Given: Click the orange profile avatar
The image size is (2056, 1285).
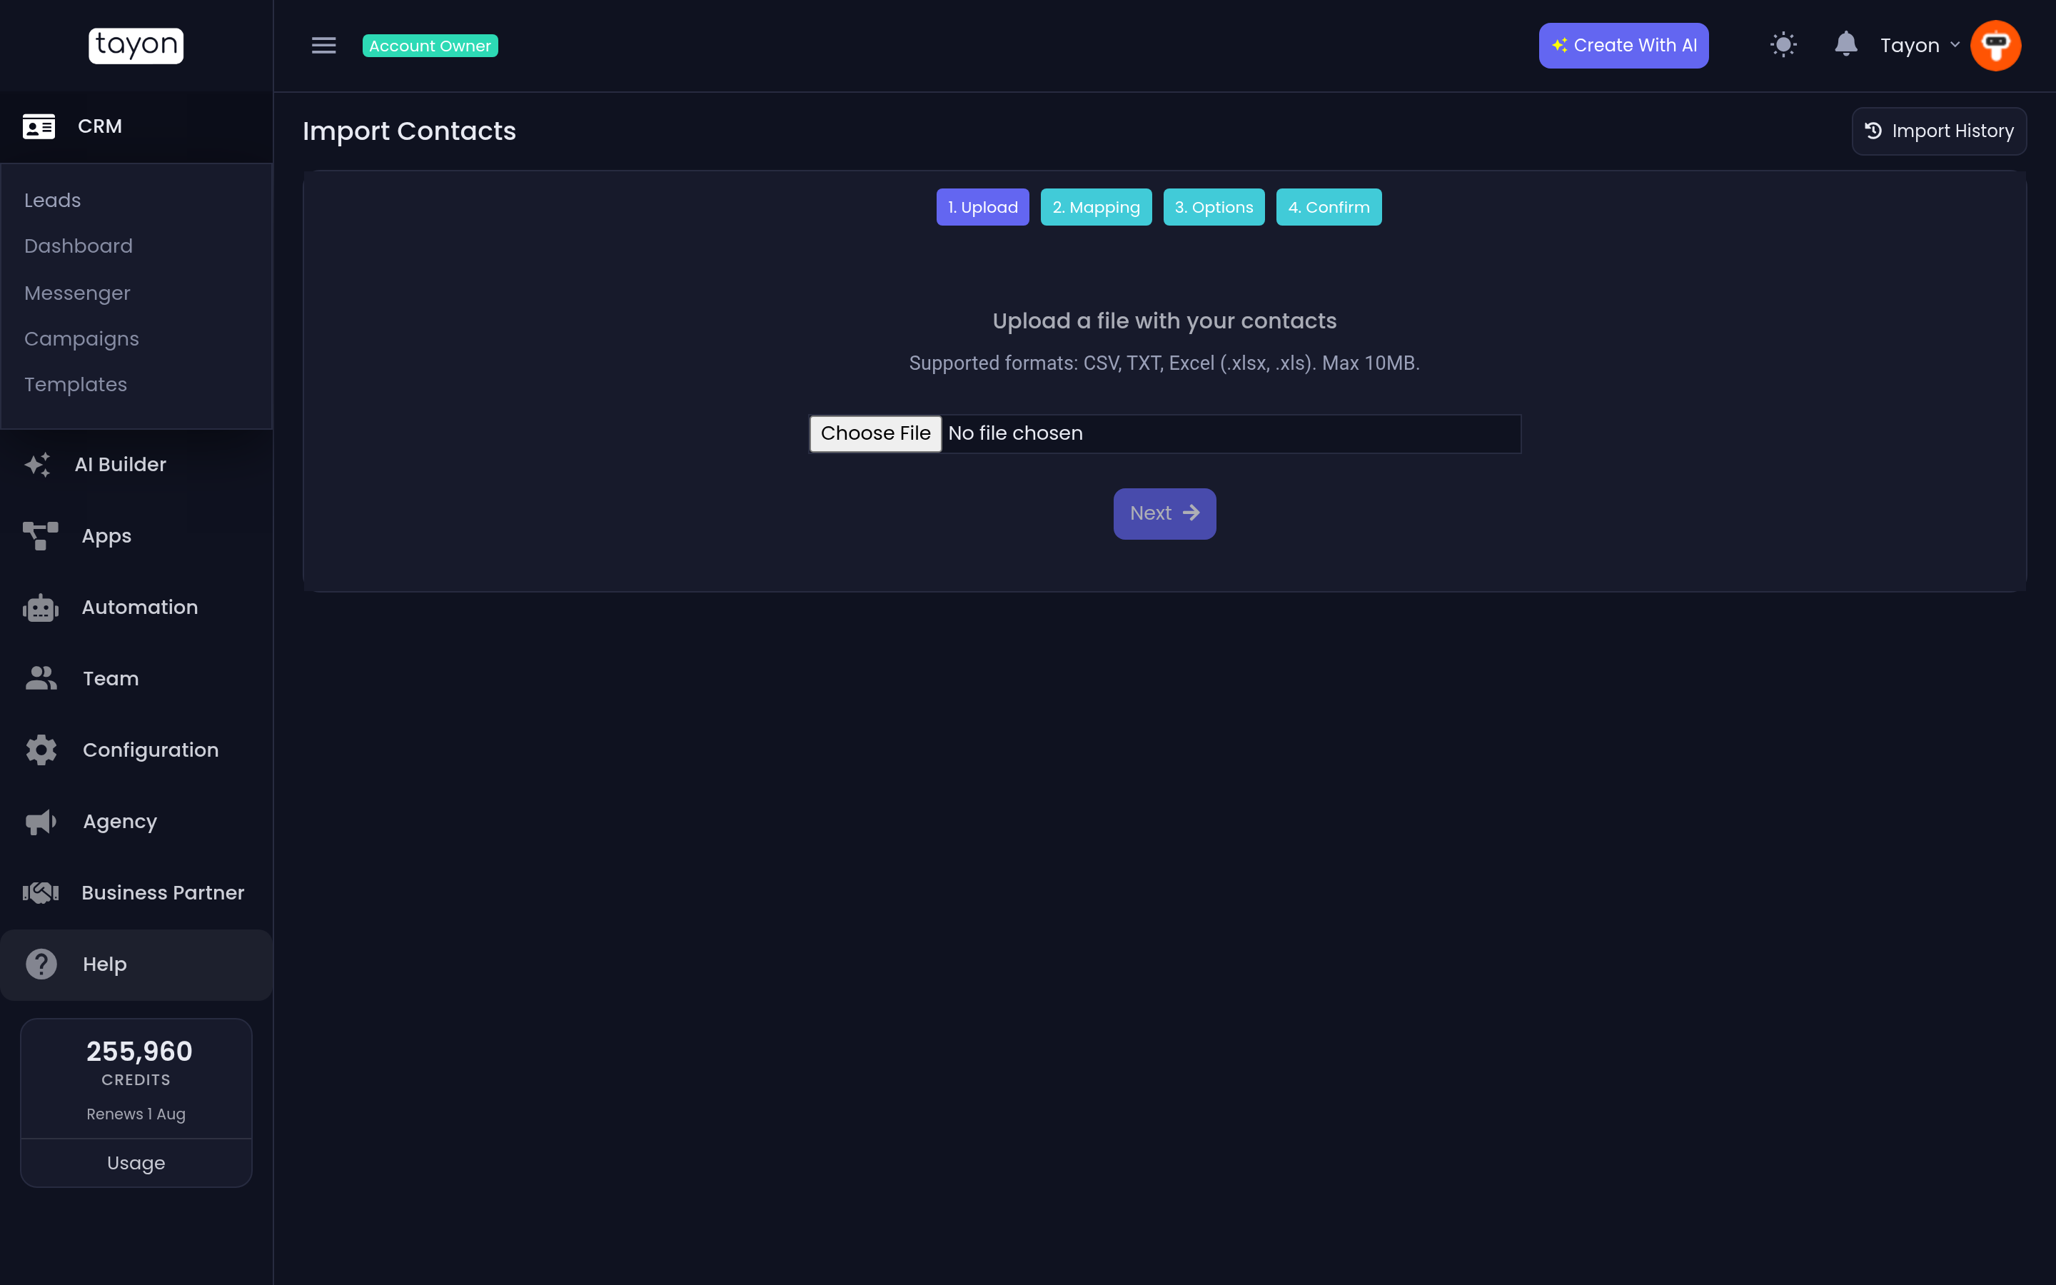Looking at the screenshot, I should click(x=1996, y=45).
